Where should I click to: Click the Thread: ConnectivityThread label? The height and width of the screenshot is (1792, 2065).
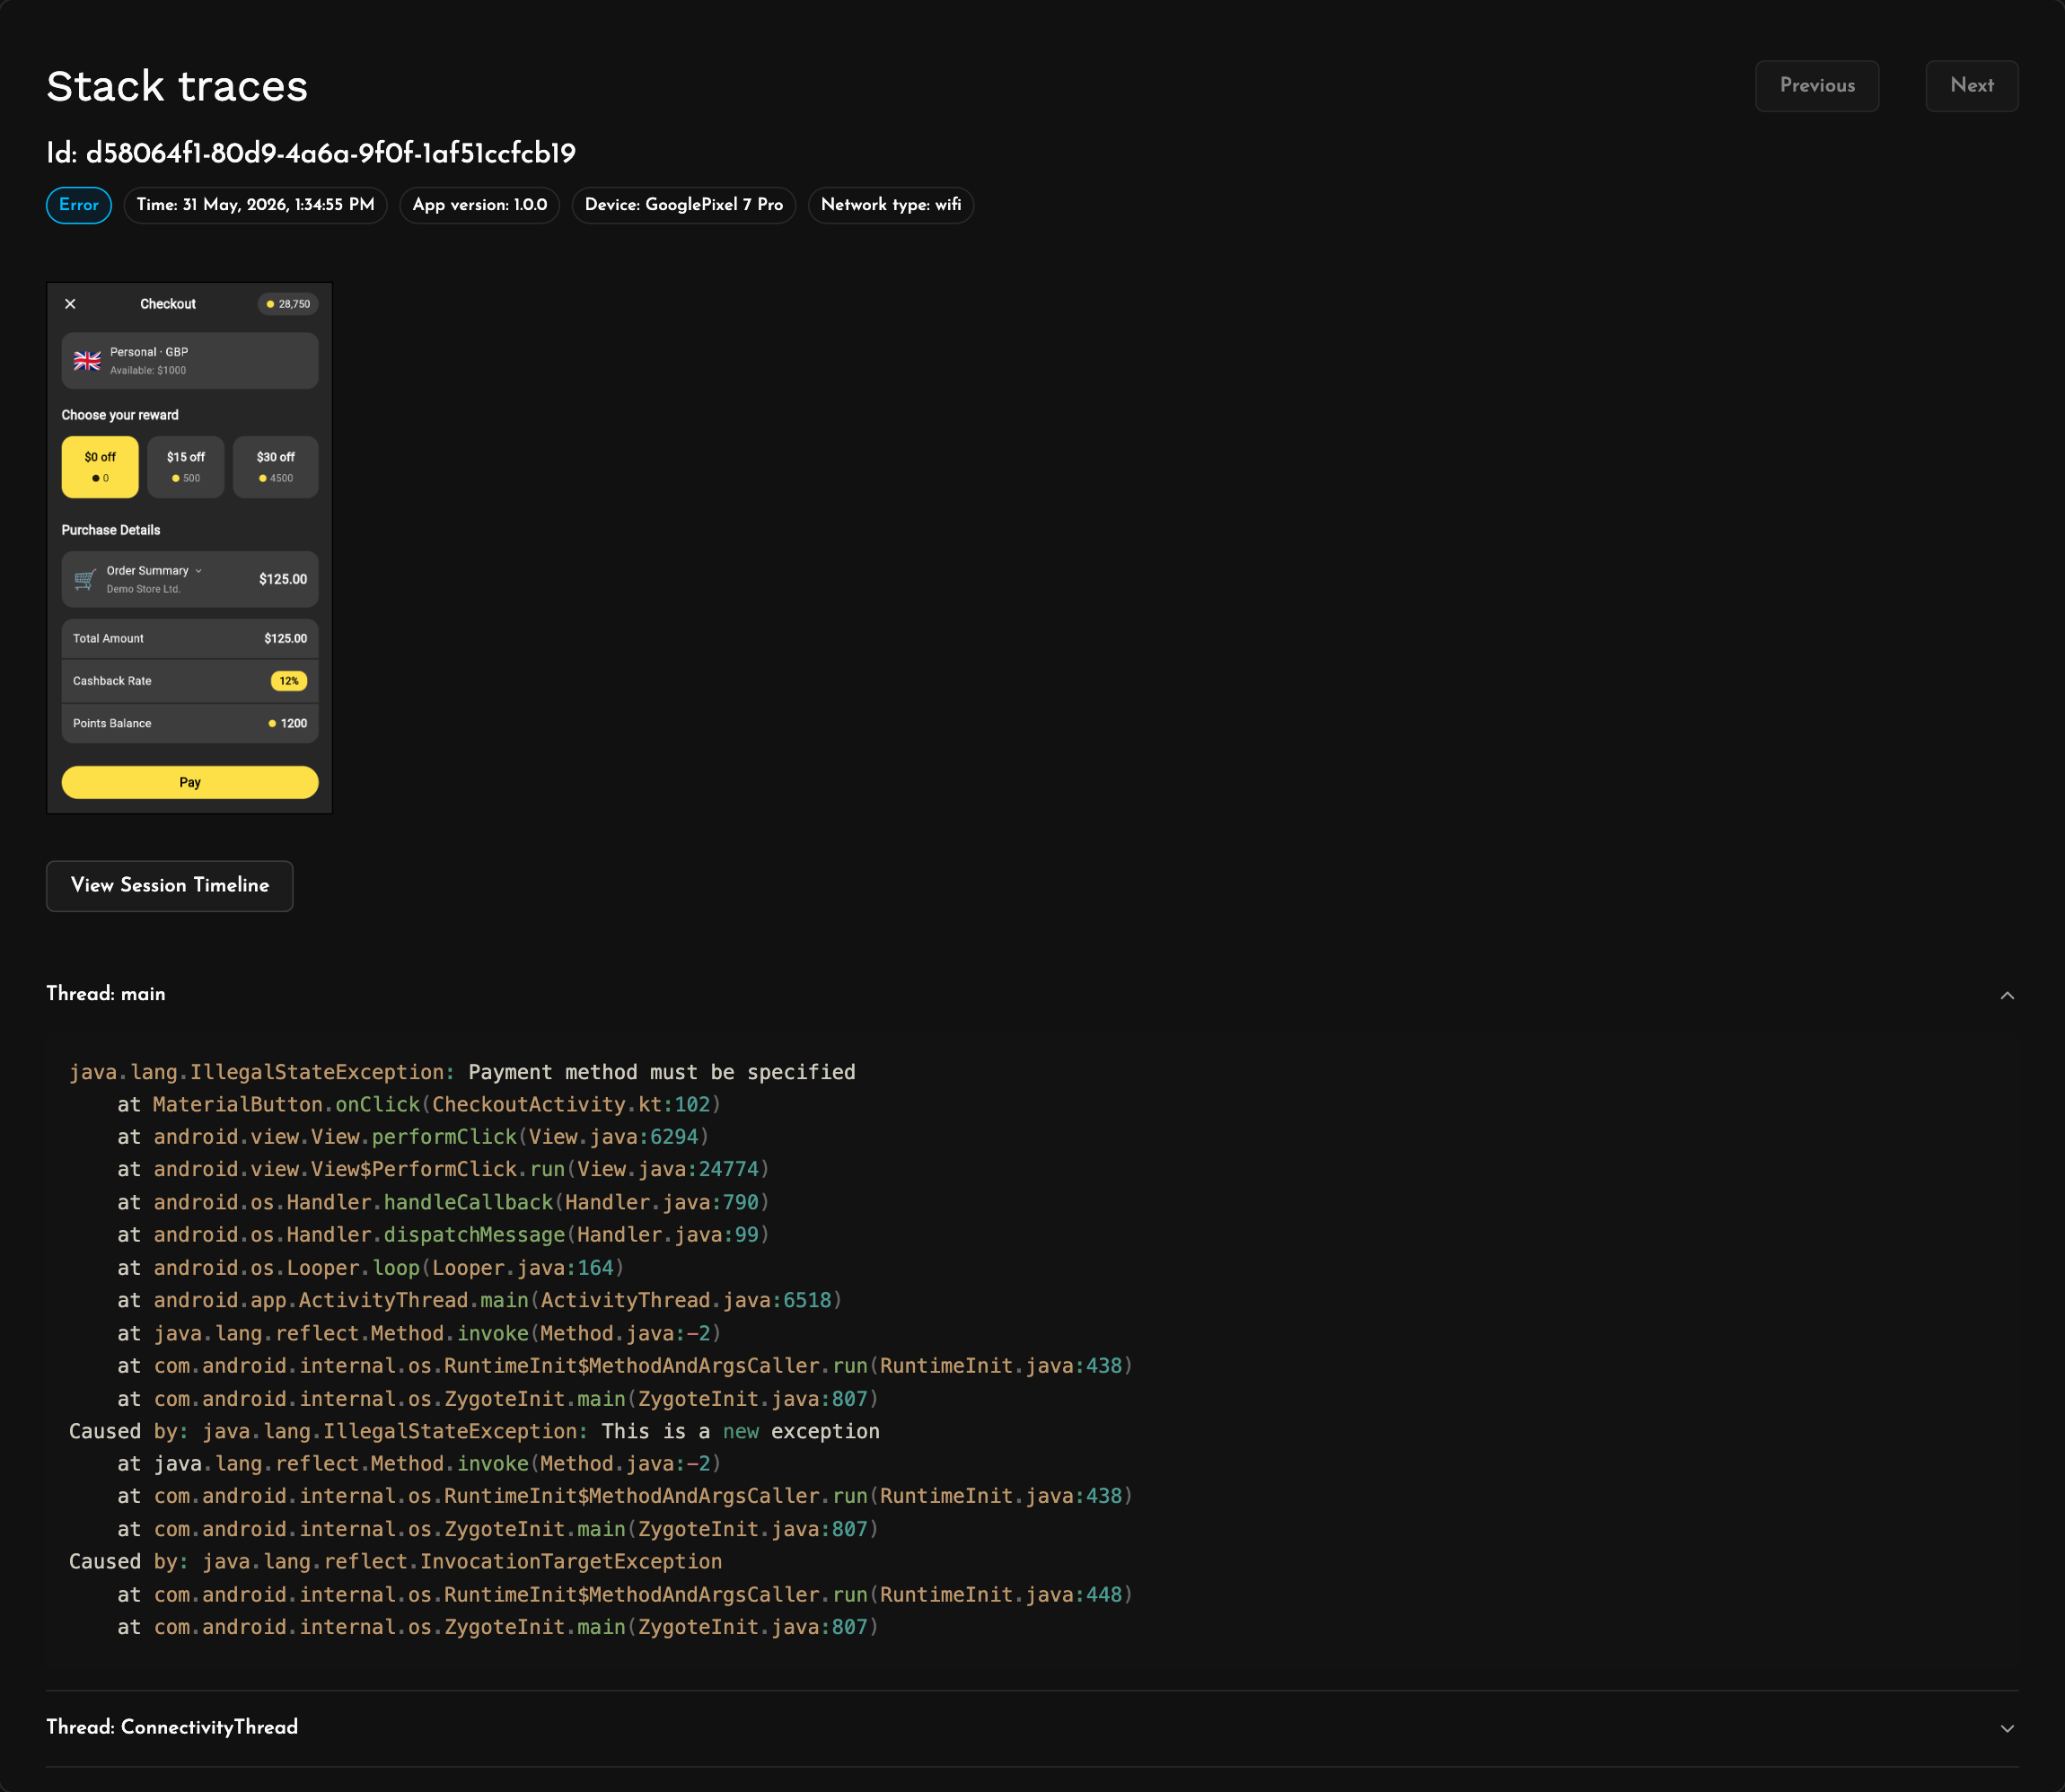172,1727
